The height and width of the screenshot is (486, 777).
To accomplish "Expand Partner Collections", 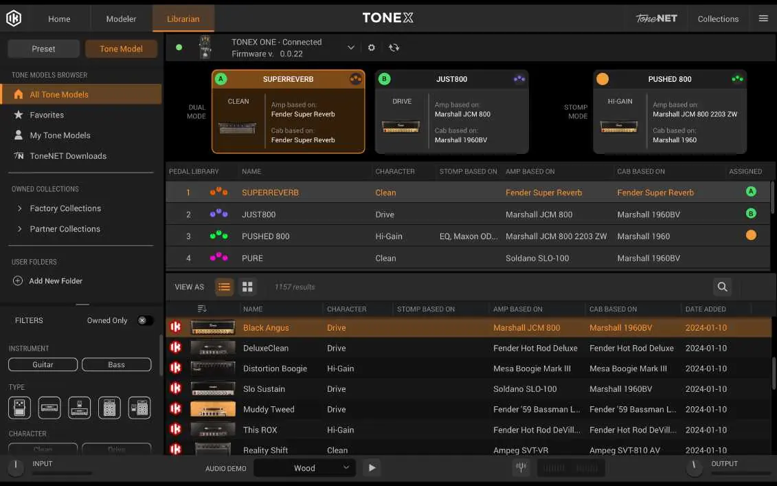I will tap(19, 229).
